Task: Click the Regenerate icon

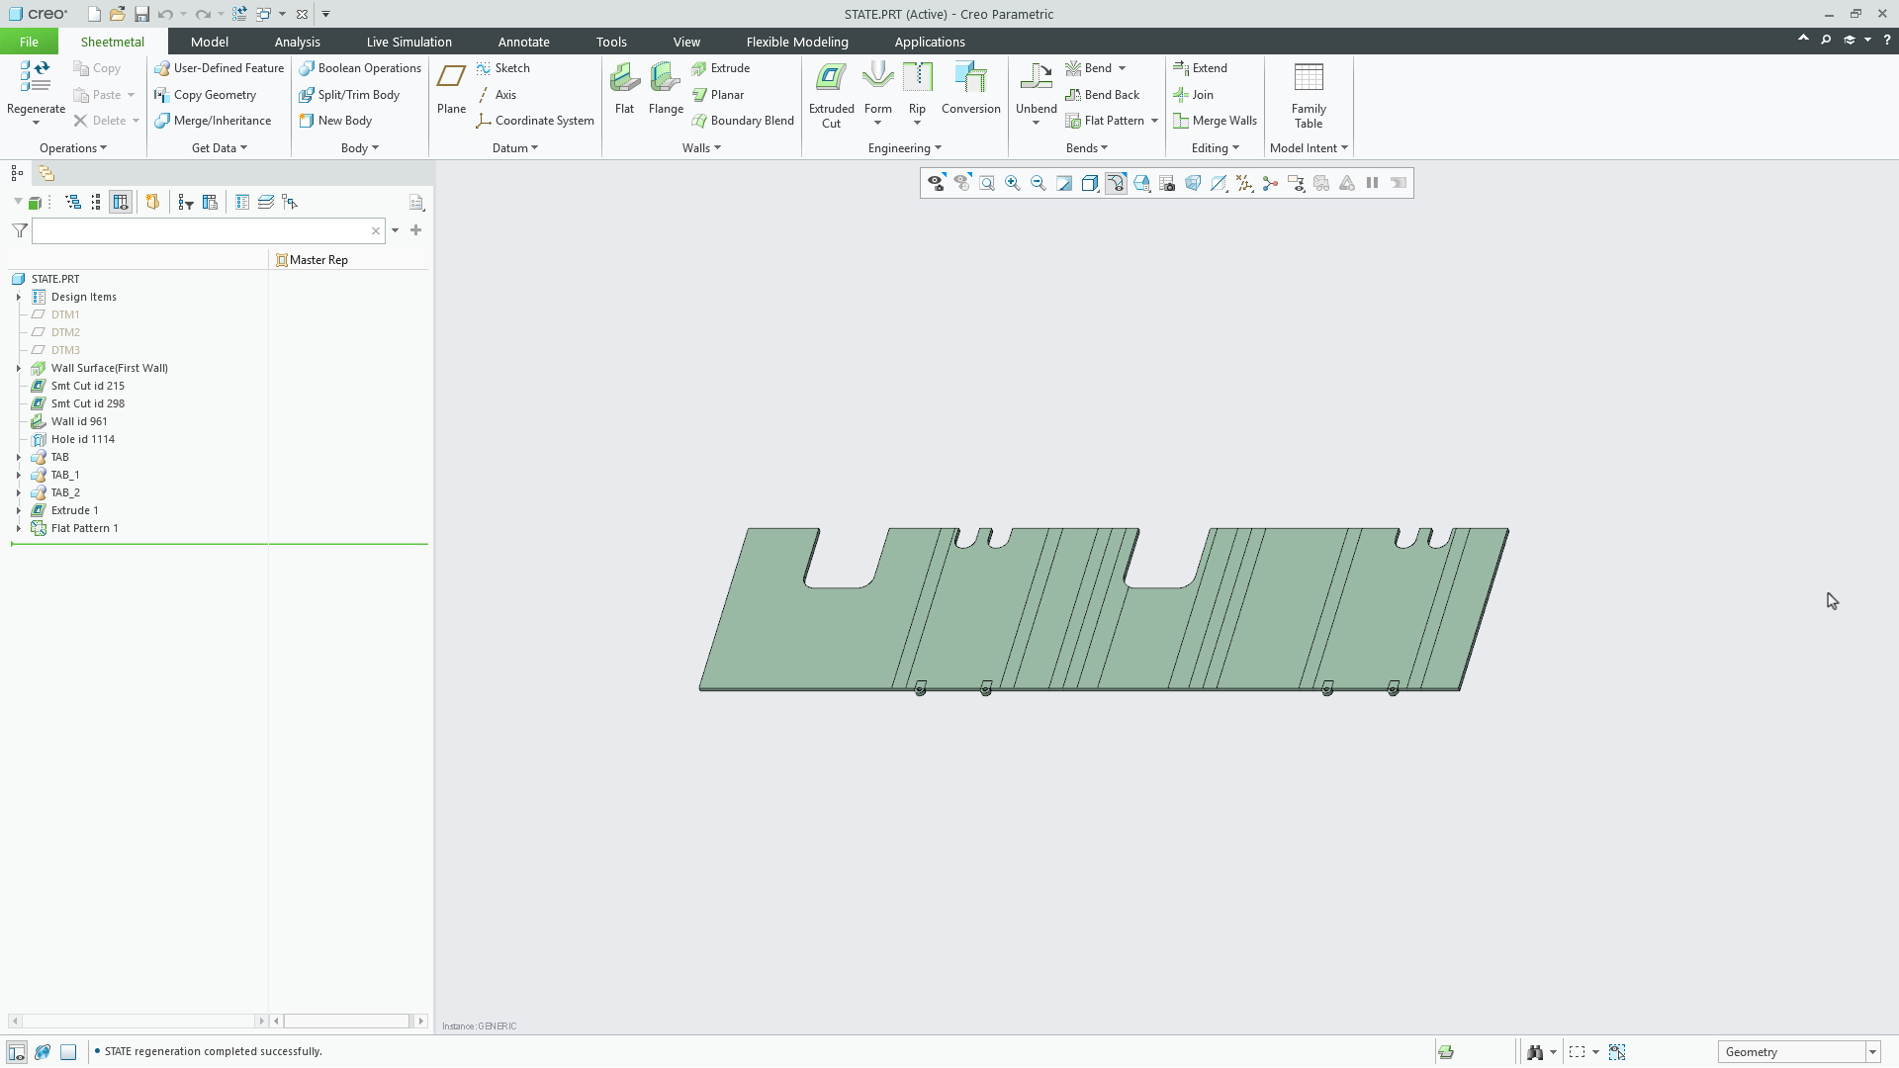Action: tap(36, 77)
